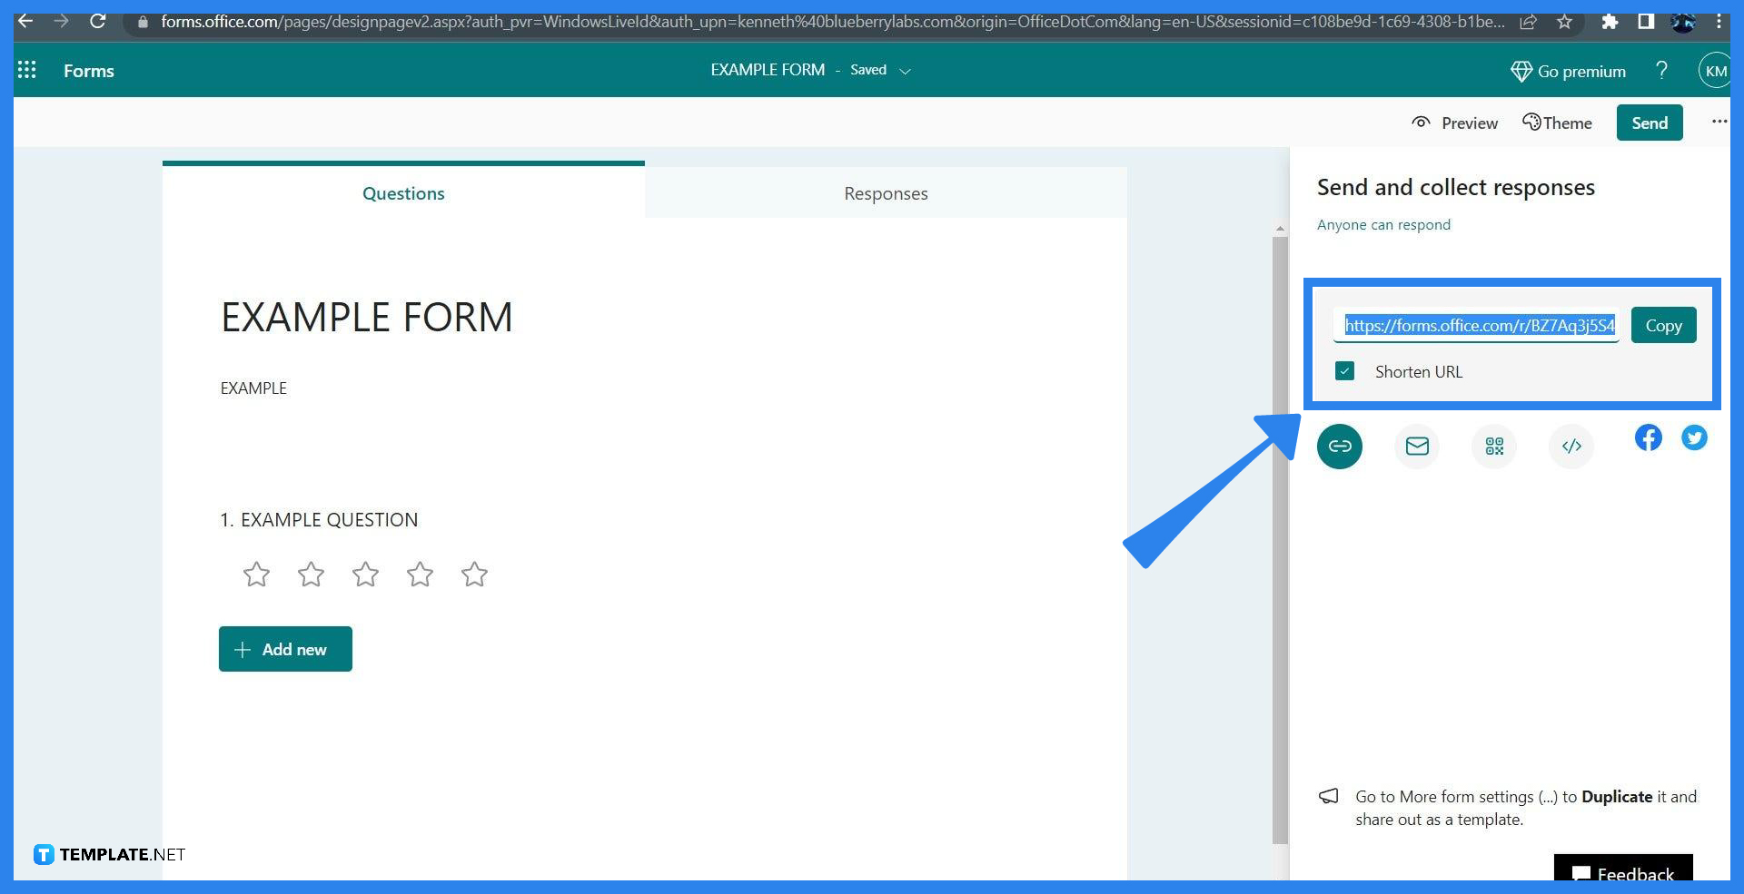Share the form on Twitter
Image resolution: width=1744 pixels, height=894 pixels.
pos(1694,437)
